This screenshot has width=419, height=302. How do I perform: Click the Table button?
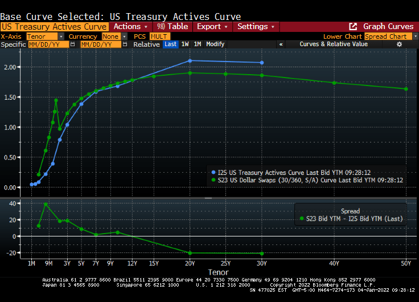click(x=172, y=27)
